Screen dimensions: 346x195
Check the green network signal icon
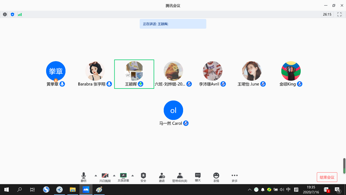pos(20,14)
